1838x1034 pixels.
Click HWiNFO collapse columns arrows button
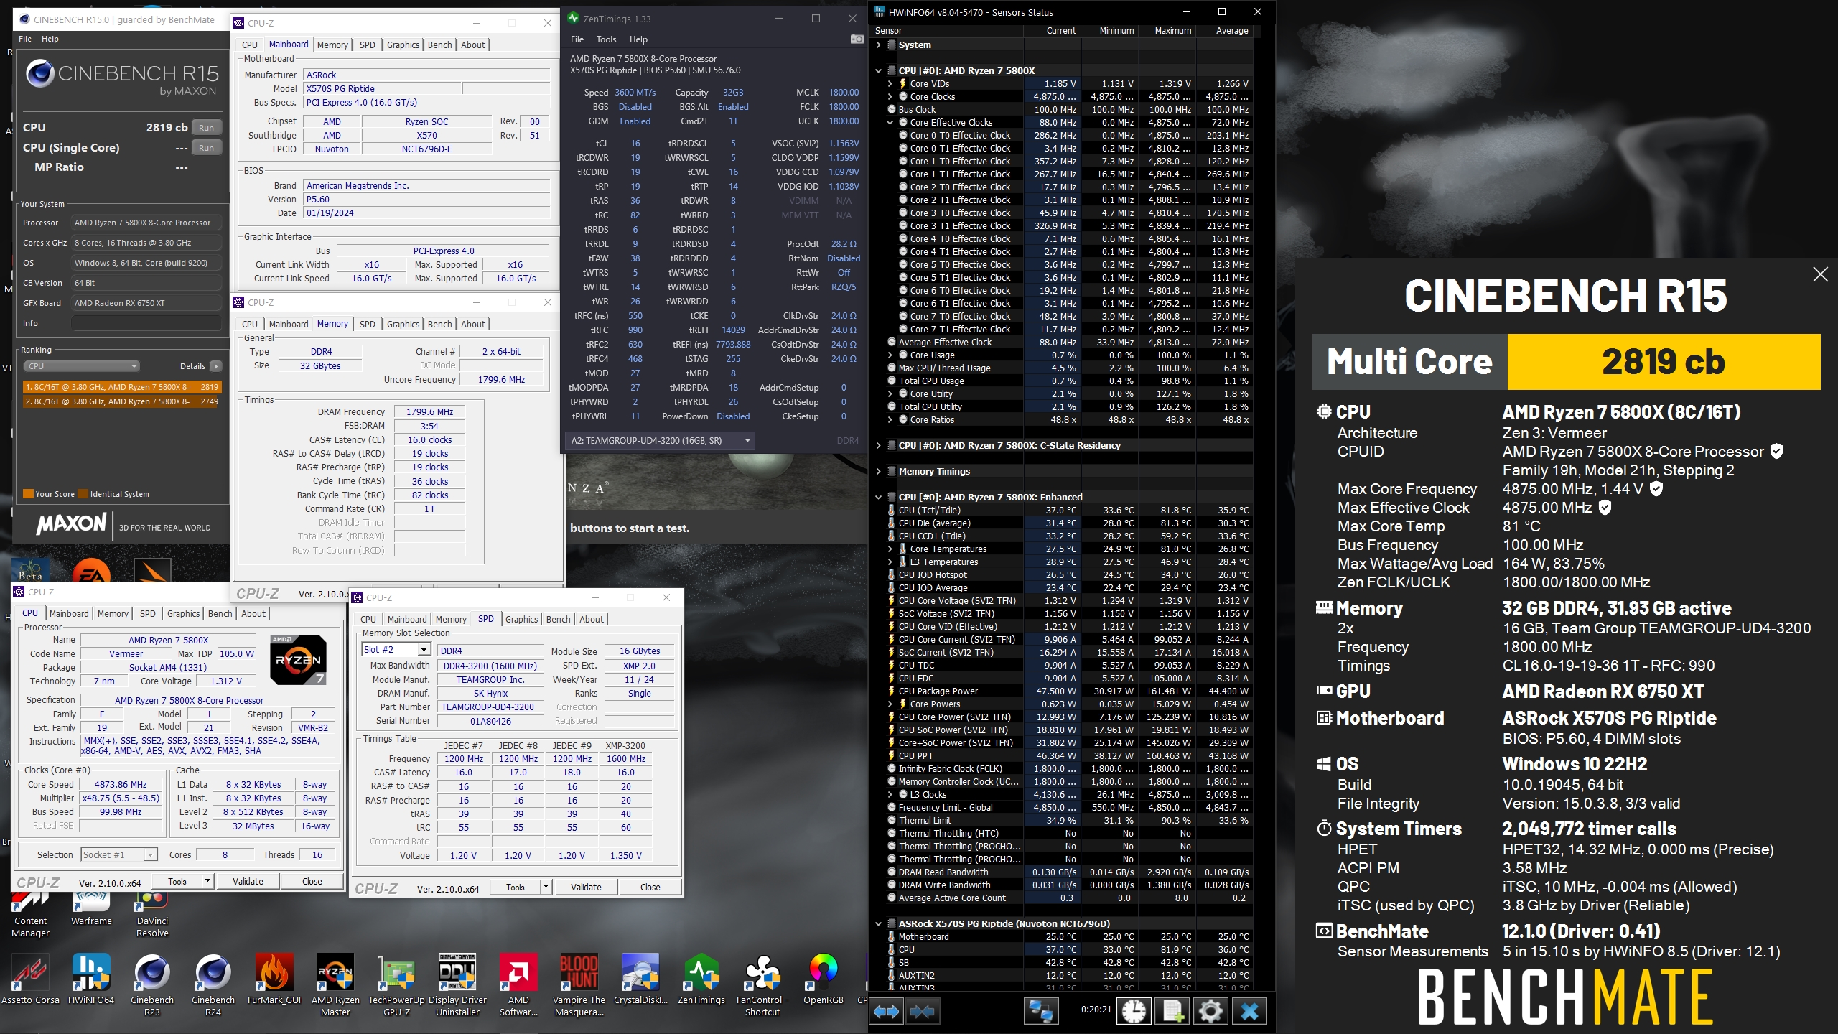point(922,1011)
